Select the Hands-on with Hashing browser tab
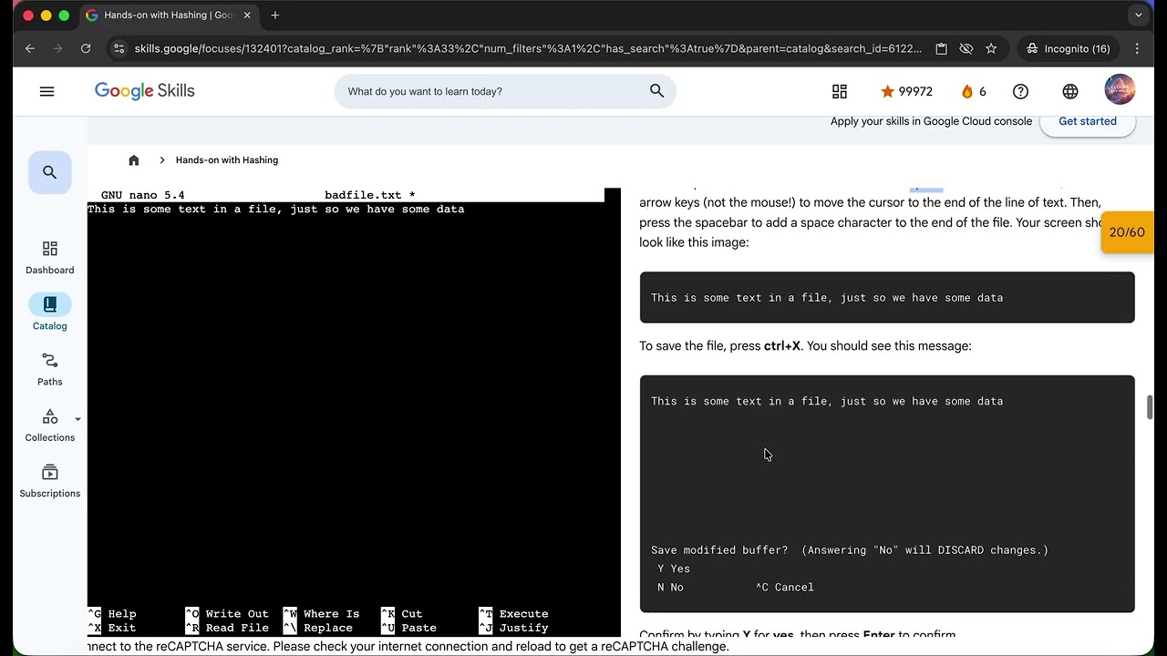Viewport: 1167px width, 656px height. coord(168,15)
